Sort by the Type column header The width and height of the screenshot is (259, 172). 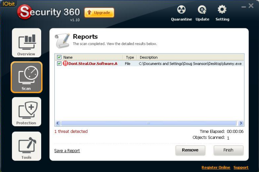(x=130, y=57)
